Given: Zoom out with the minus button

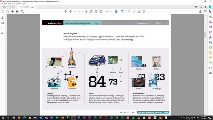Looking at the screenshot, I should point(96,12).
